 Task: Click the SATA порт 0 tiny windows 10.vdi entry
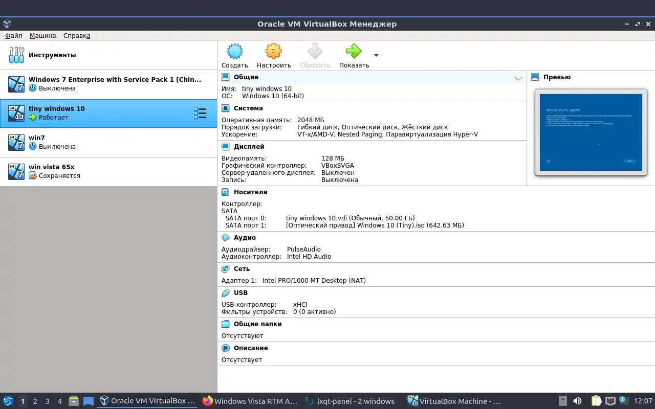pyautogui.click(x=350, y=218)
